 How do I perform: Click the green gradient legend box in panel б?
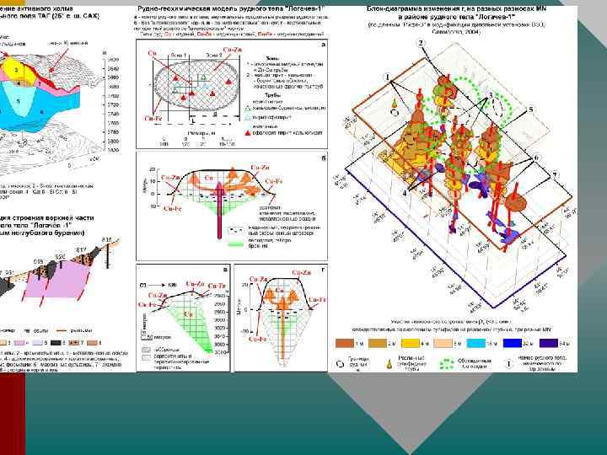[236, 243]
